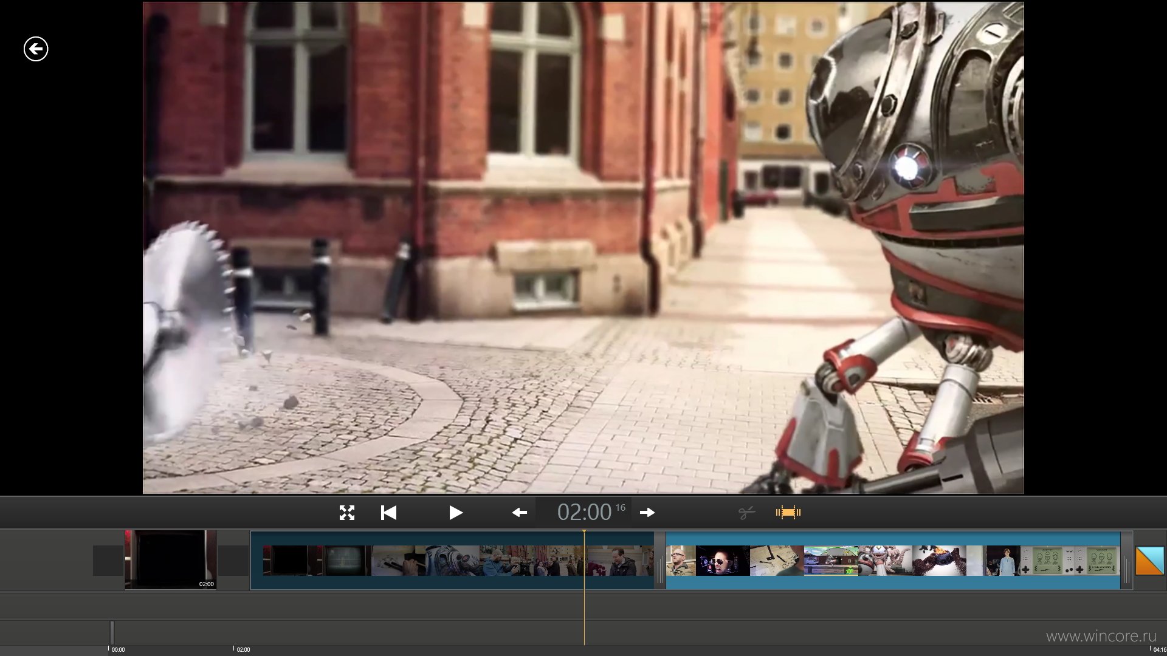The width and height of the screenshot is (1167, 656).
Task: Split clip with the scissors tool
Action: coord(746,513)
